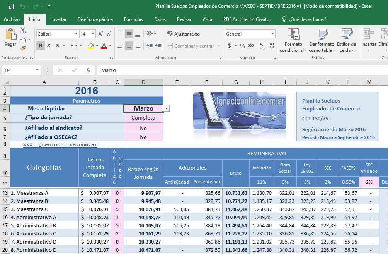This screenshot has height=254, width=388.
Task: Expand Name Box D4 dropdown
Action: [x=37, y=70]
